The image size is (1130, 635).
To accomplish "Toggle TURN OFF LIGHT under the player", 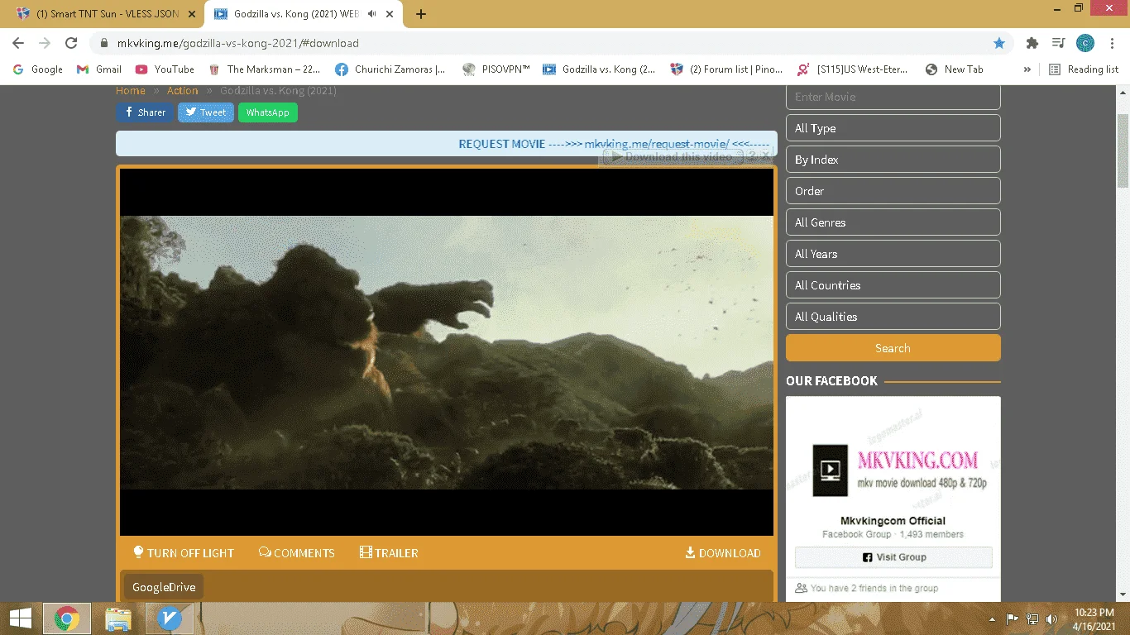I will coord(184,553).
